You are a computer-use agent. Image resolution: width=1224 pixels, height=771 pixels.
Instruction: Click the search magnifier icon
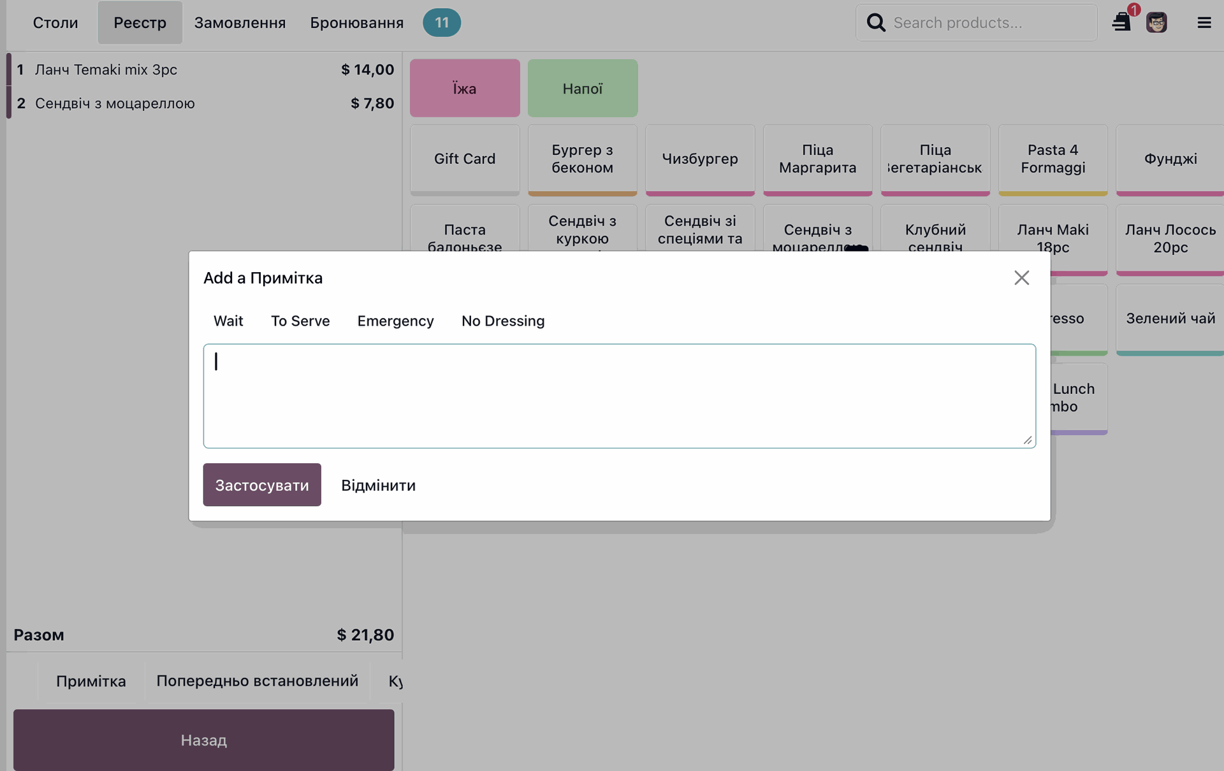coord(876,23)
